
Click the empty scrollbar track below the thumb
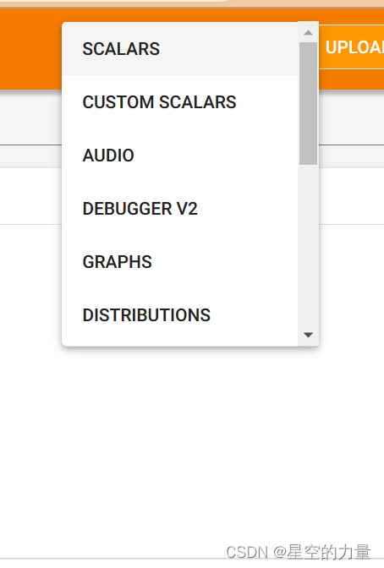[308, 246]
